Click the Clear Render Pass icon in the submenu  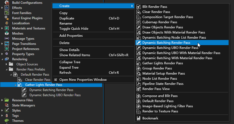coord(139,12)
